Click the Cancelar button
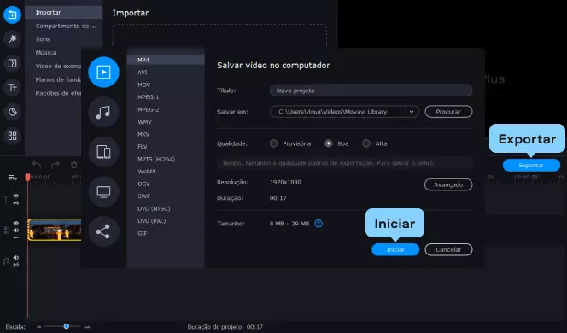Viewport: 567px width, 333px height. point(448,249)
